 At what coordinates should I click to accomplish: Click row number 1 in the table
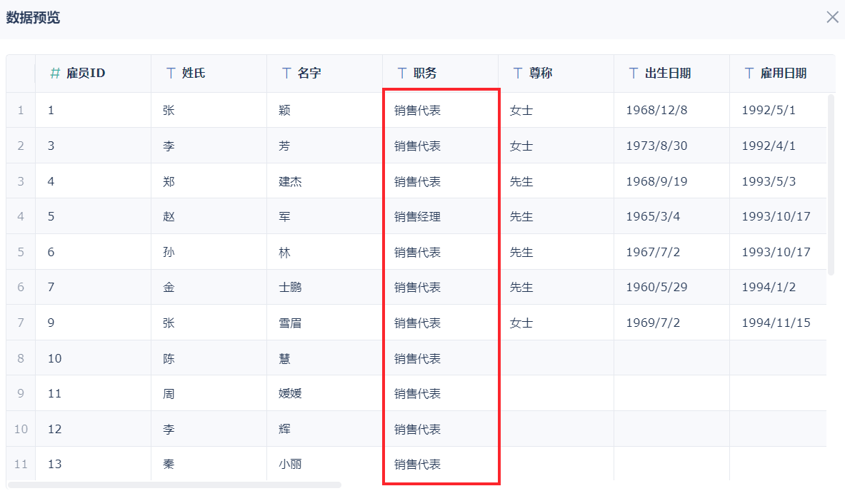(21, 111)
